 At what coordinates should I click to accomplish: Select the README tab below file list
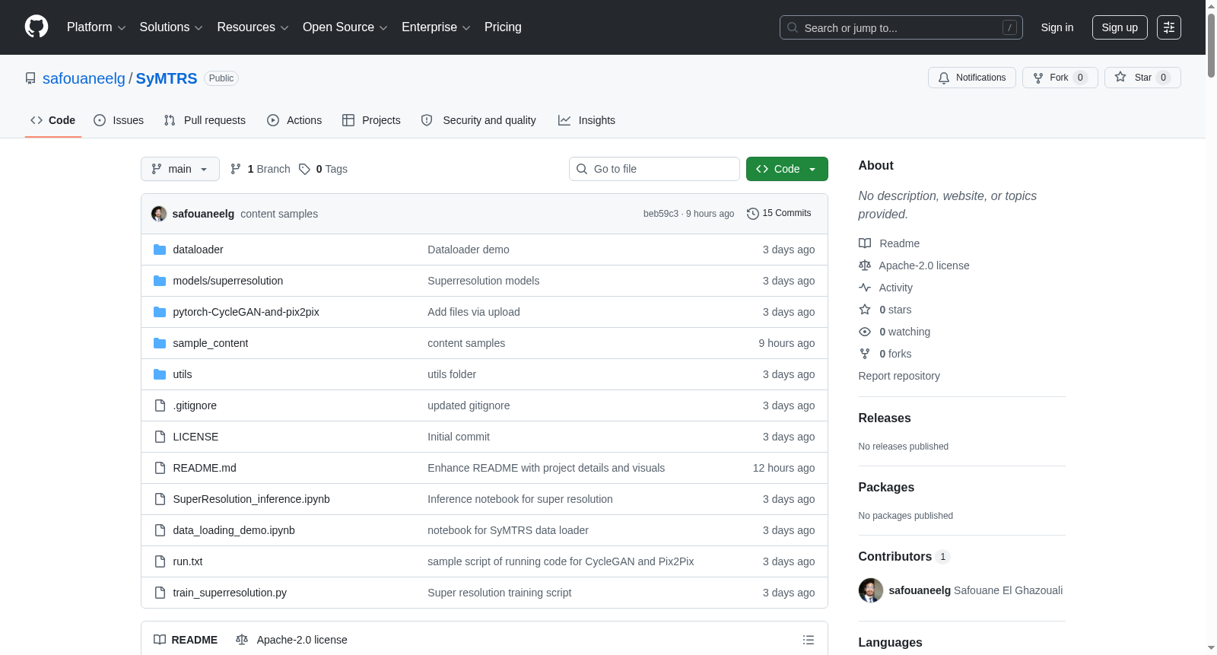point(186,640)
